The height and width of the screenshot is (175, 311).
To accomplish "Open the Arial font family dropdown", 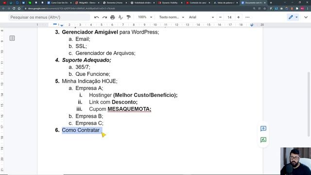I will [201, 17].
